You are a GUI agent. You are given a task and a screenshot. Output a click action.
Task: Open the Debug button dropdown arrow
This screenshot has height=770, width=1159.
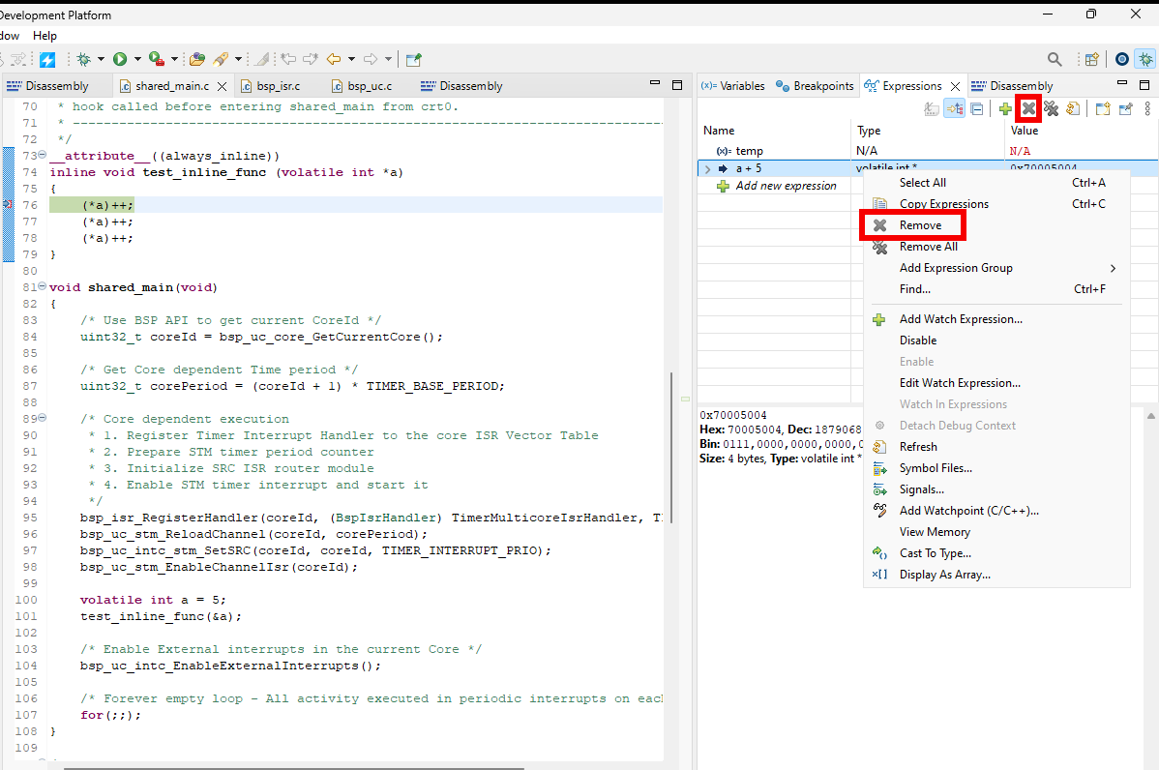(100, 59)
